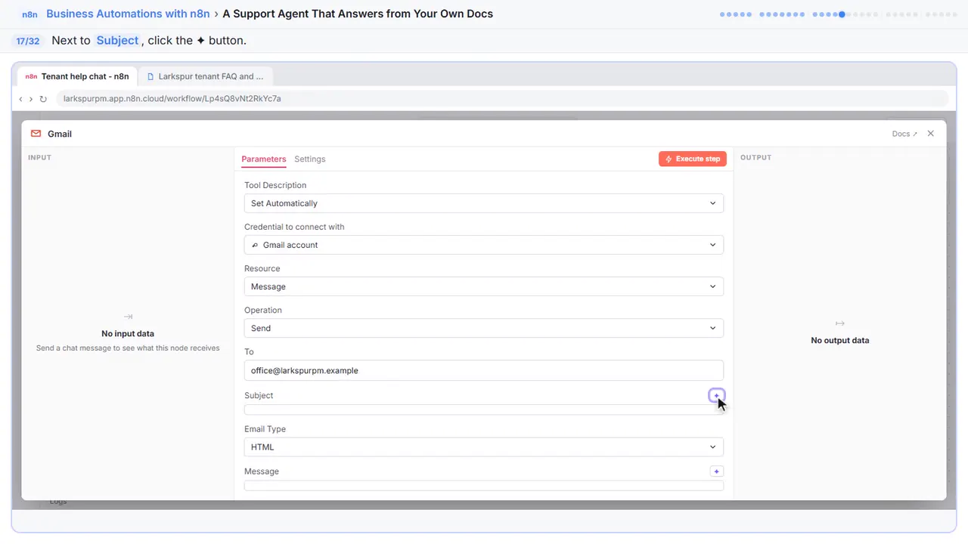Click the INPUT panel heading

tap(39, 158)
